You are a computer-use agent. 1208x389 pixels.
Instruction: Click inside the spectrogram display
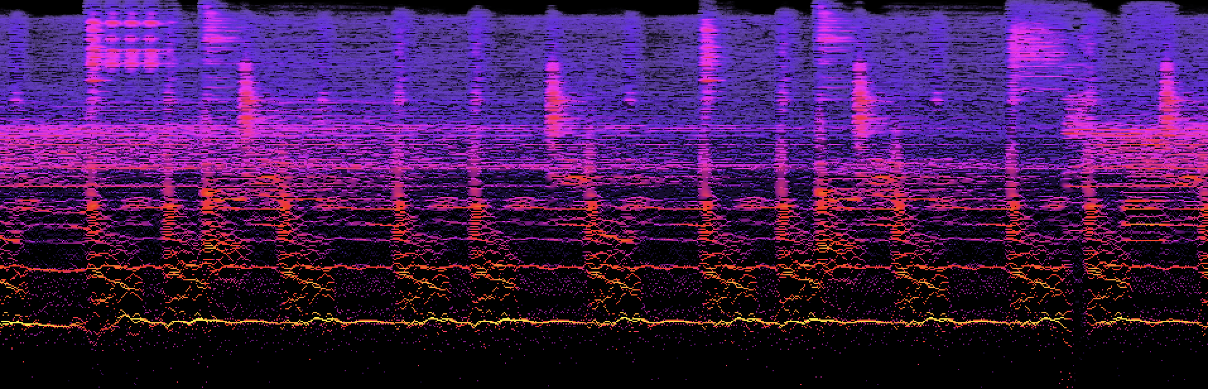604,194
